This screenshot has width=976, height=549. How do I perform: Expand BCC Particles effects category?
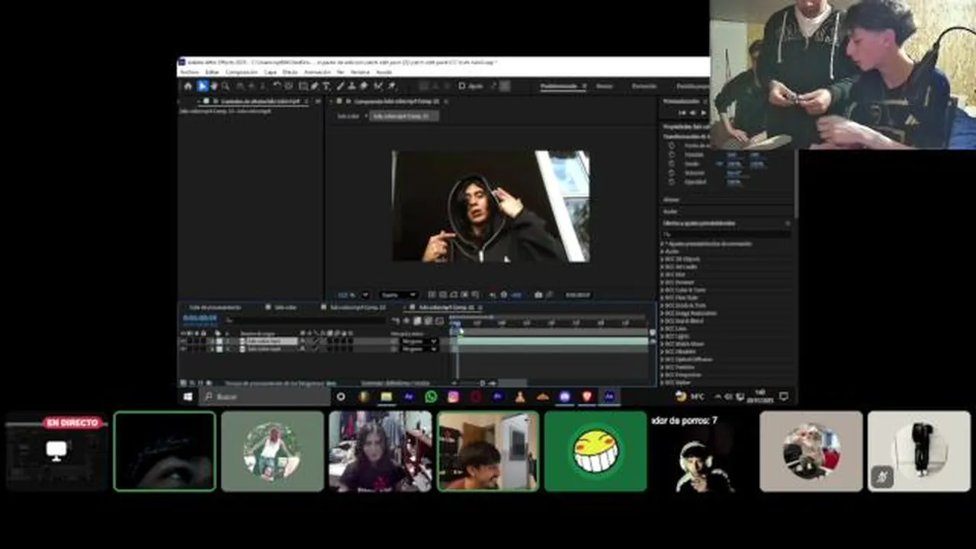(x=661, y=367)
